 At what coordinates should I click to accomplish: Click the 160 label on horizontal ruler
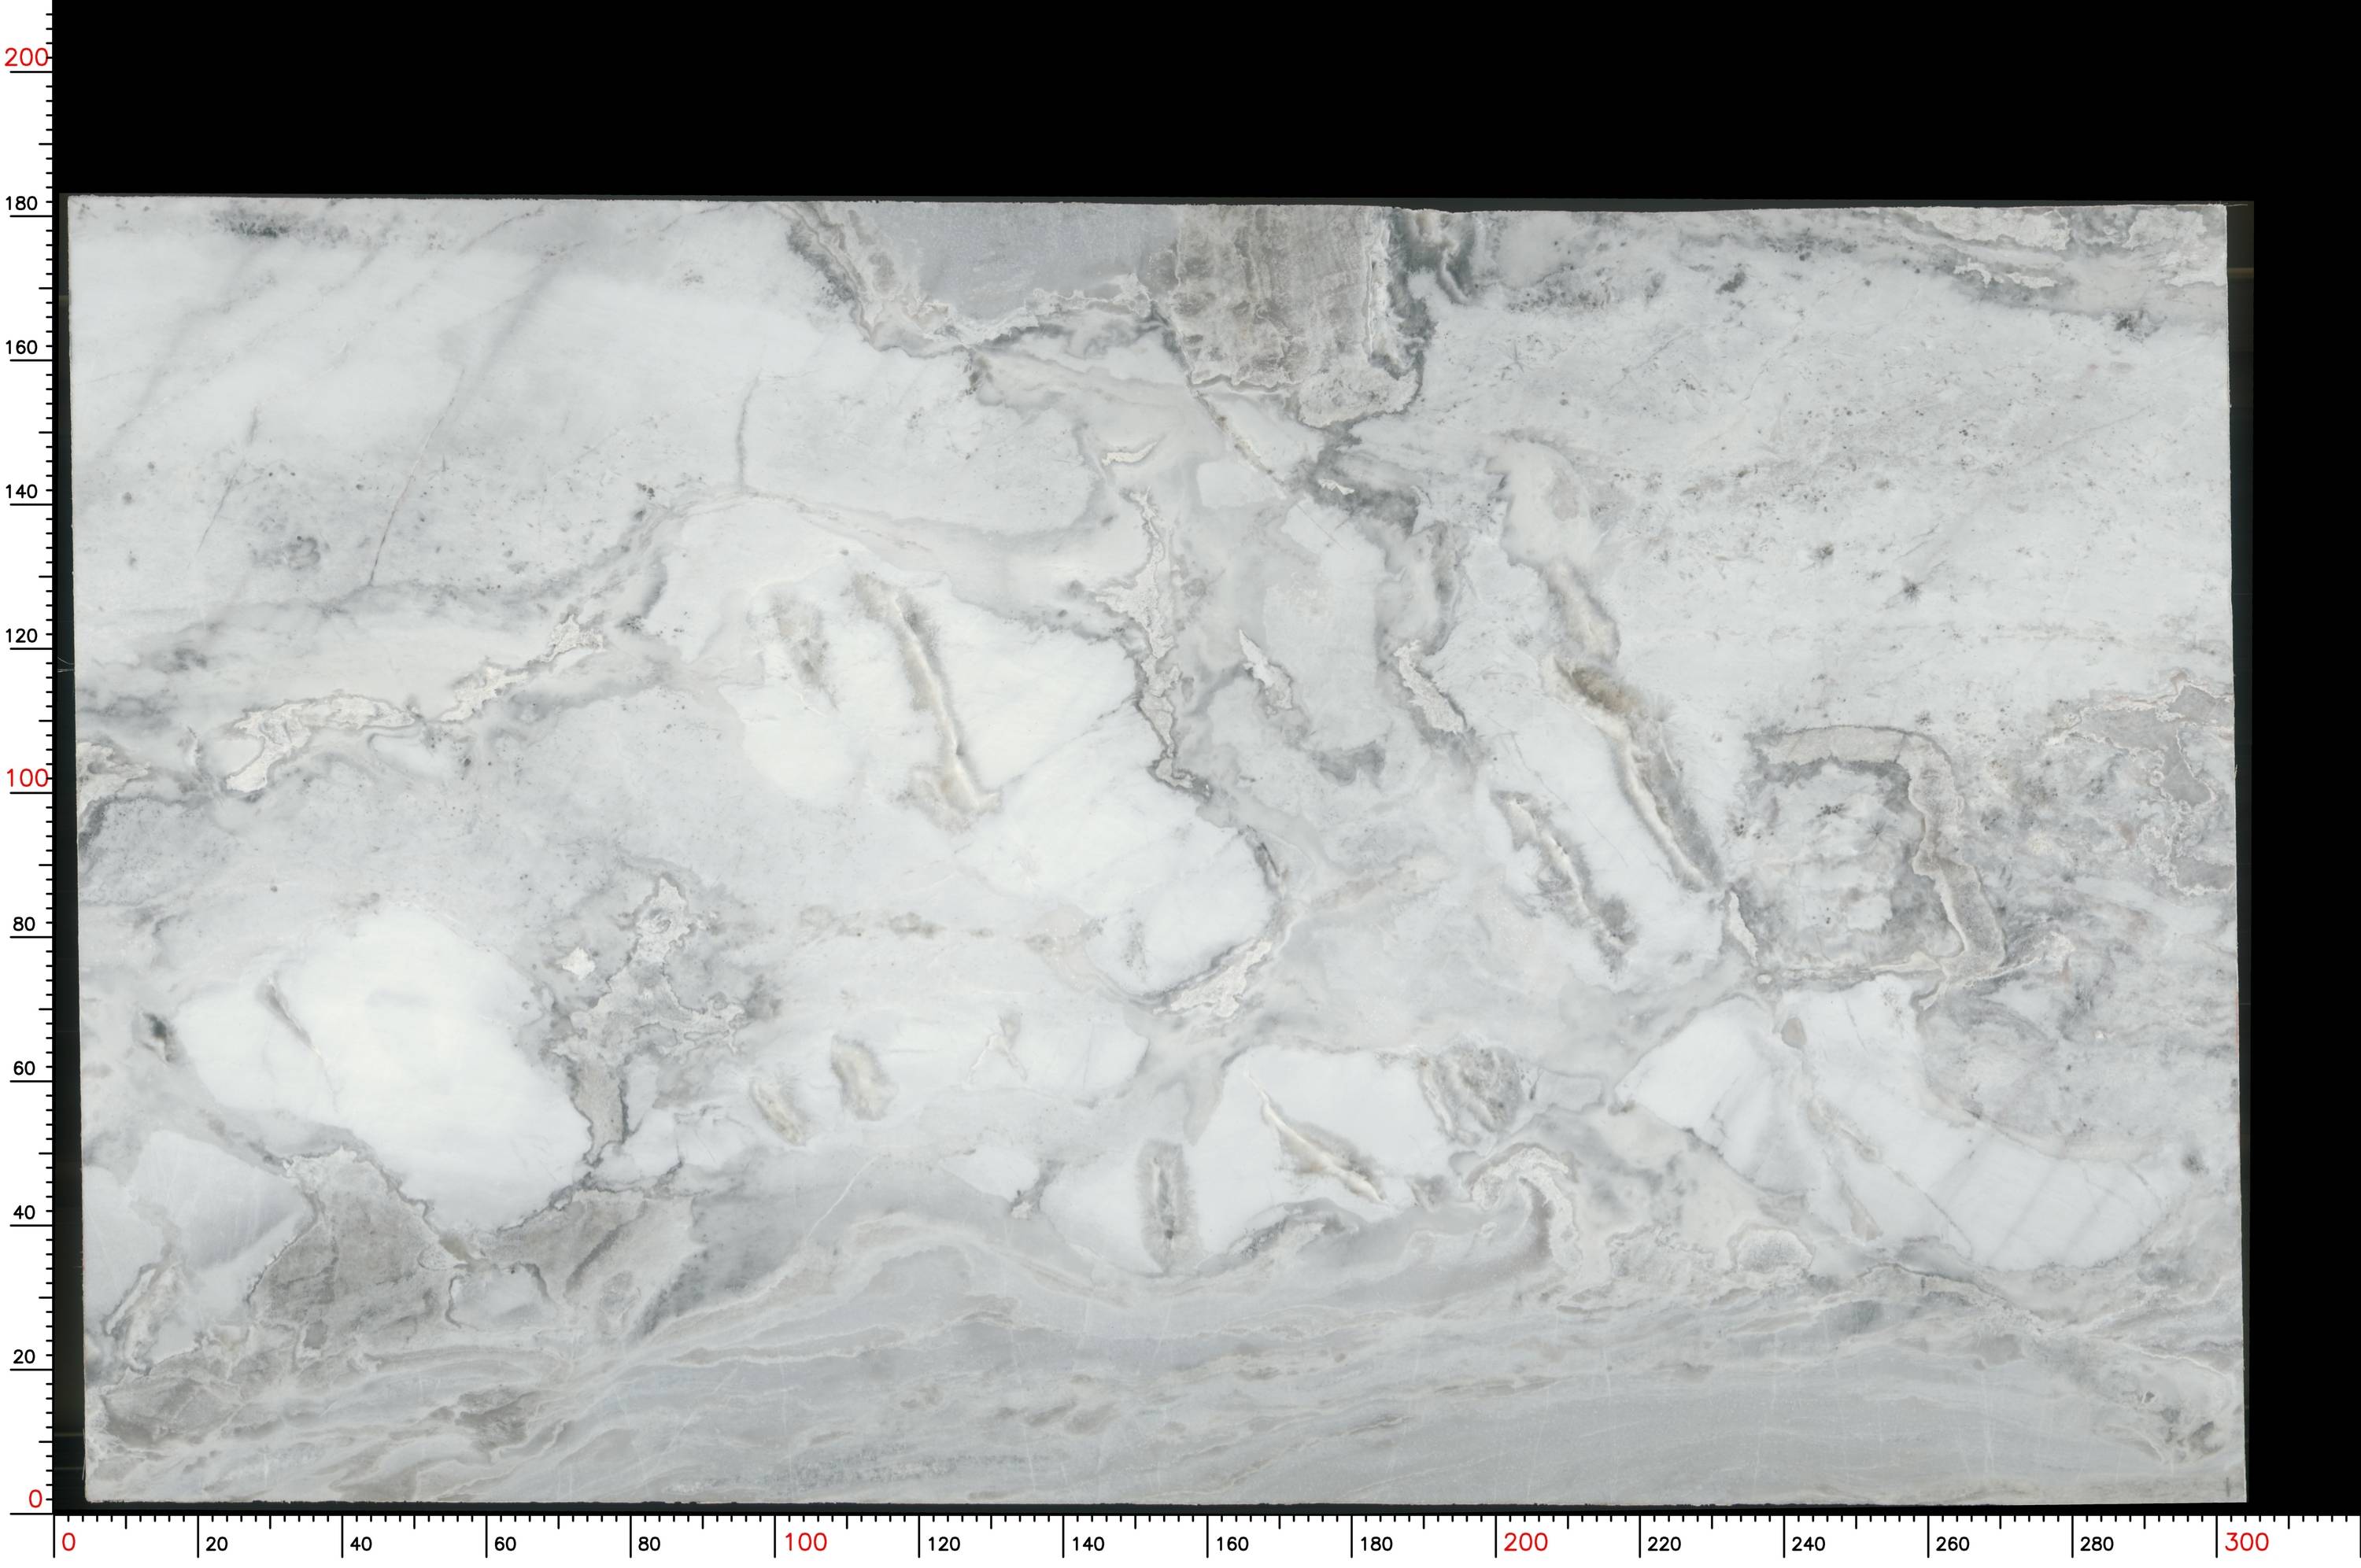click(x=1232, y=1544)
